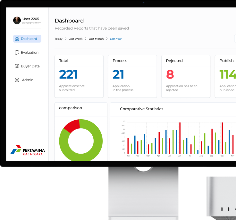Click the Dashboard grid icon in sidebar
236x220 pixels.
point(17,39)
